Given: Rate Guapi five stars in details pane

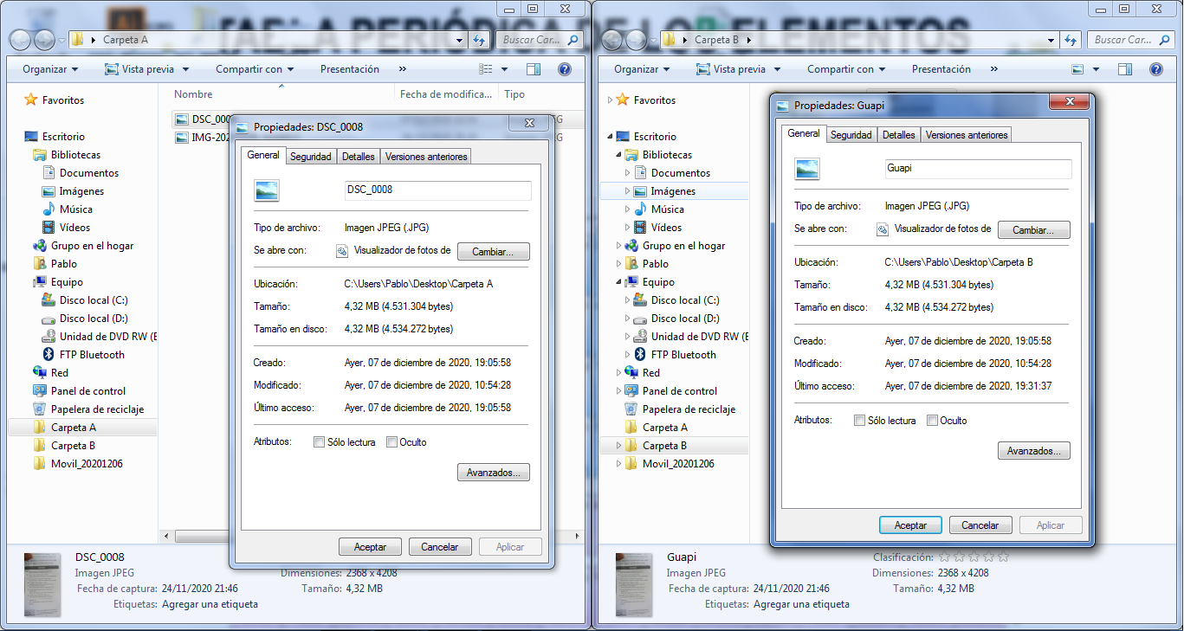Looking at the screenshot, I should 1003,557.
